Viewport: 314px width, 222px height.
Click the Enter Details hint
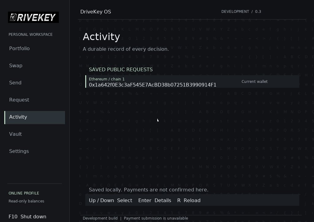(x=155, y=200)
